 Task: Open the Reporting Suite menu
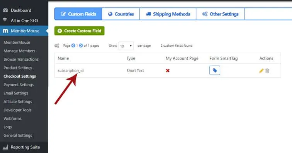(x=25, y=147)
